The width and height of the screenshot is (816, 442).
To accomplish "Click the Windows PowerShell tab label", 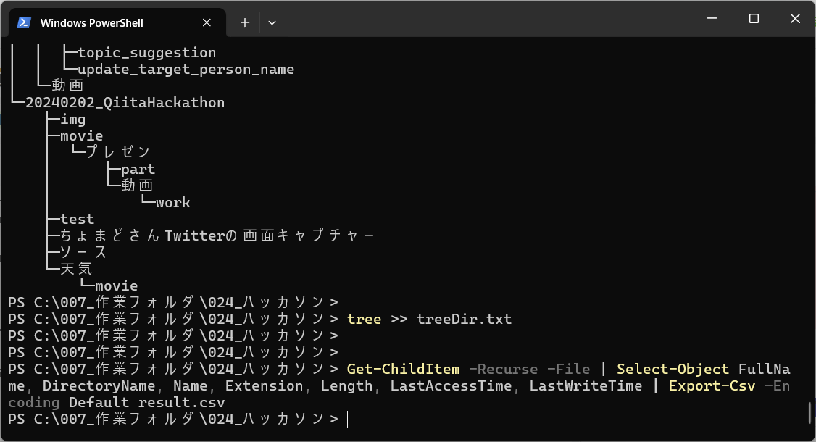I will 116,22.
